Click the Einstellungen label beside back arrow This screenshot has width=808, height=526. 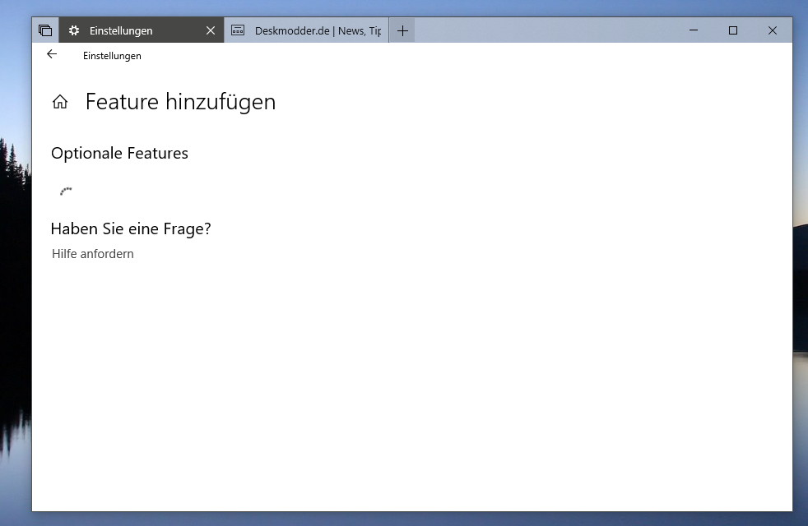click(x=112, y=56)
